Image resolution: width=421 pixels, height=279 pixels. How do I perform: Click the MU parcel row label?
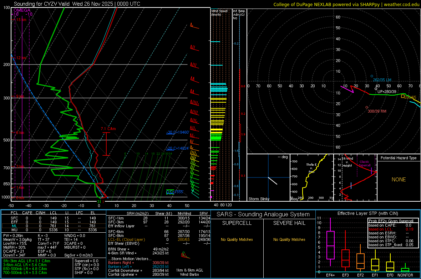coord(15,230)
